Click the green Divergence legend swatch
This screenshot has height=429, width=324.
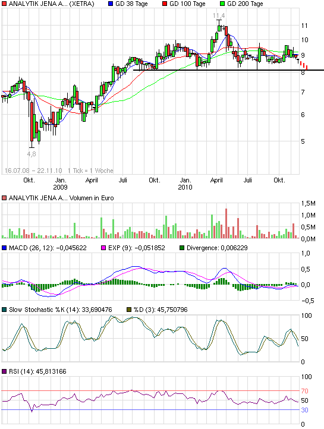(182, 248)
